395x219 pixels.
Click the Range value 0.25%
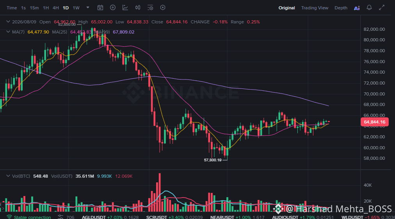pyautogui.click(x=253, y=22)
